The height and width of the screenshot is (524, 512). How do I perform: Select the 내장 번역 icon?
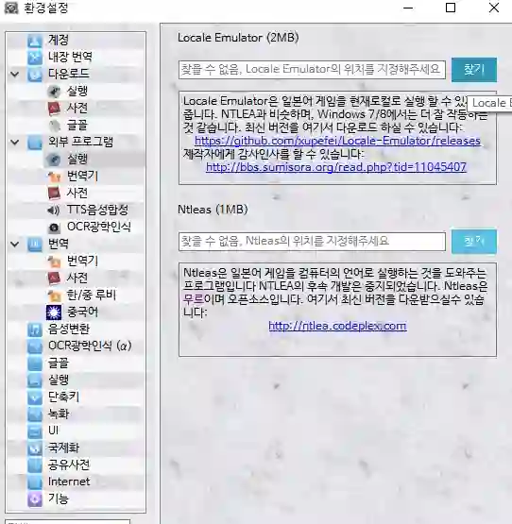(34, 58)
